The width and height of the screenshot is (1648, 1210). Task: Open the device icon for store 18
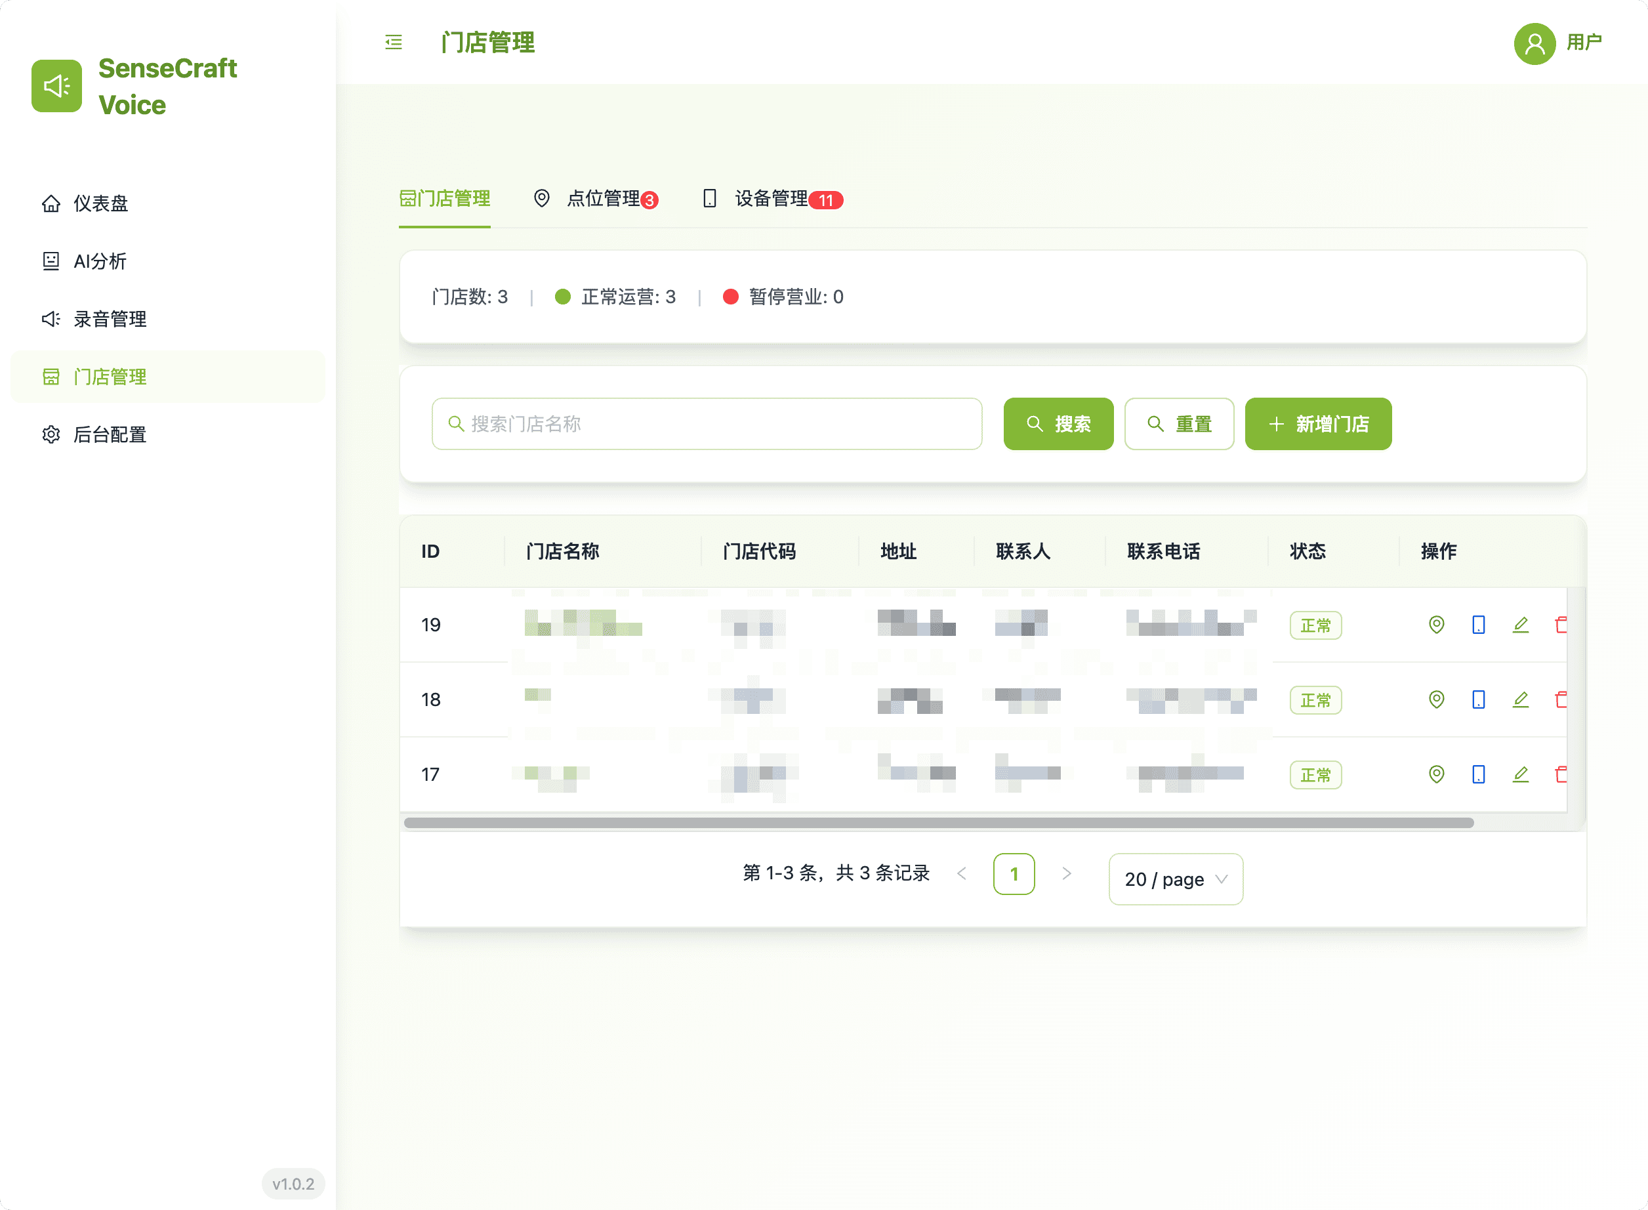click(x=1478, y=700)
